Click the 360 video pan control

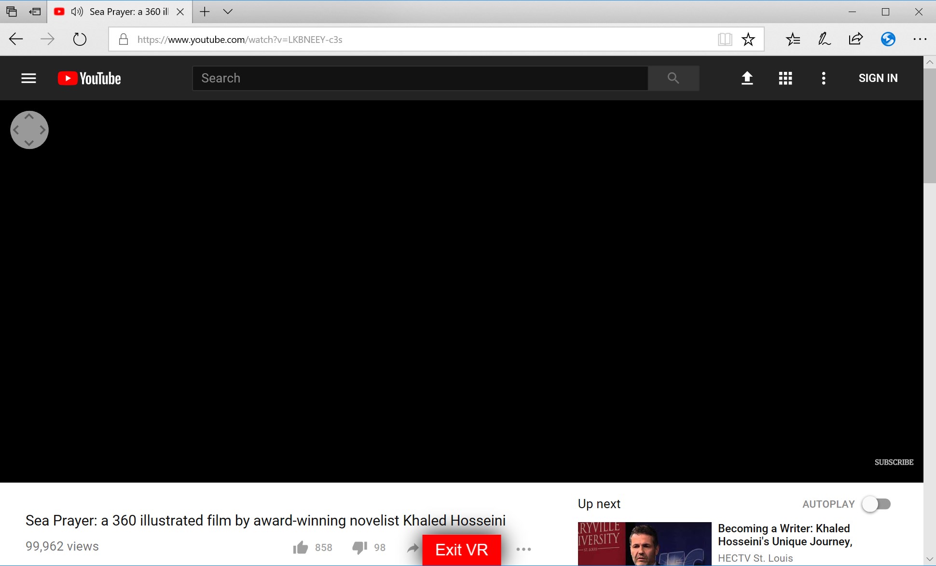point(29,130)
